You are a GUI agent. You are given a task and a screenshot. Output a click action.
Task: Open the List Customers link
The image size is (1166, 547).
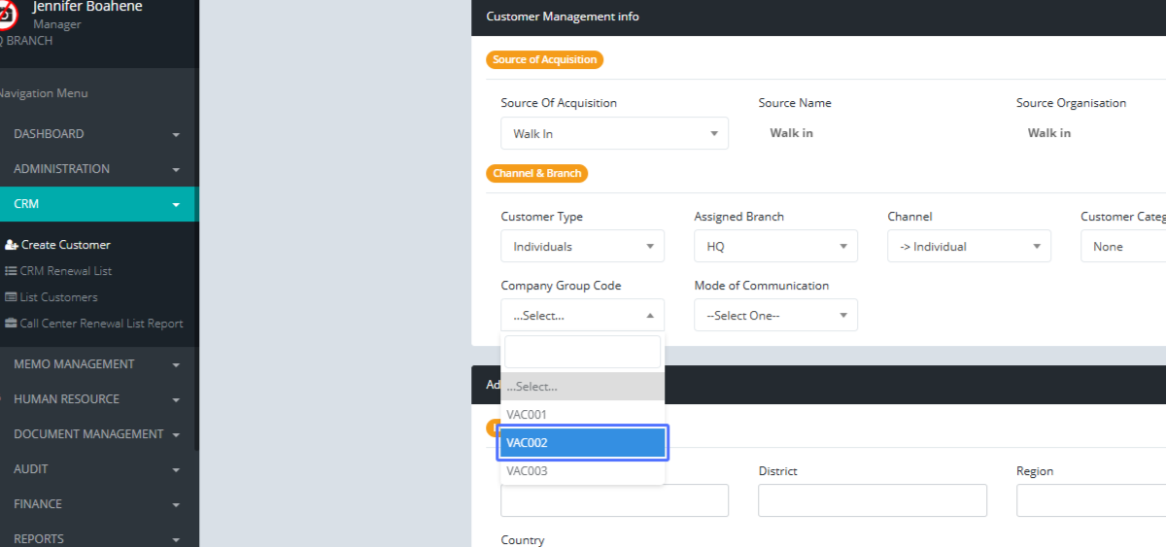(x=58, y=297)
